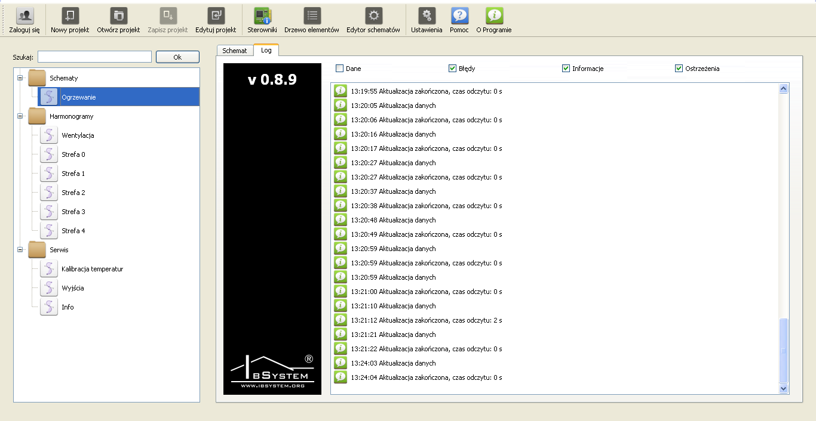Click the Info tree item icon
This screenshot has width=816, height=421.
49,307
